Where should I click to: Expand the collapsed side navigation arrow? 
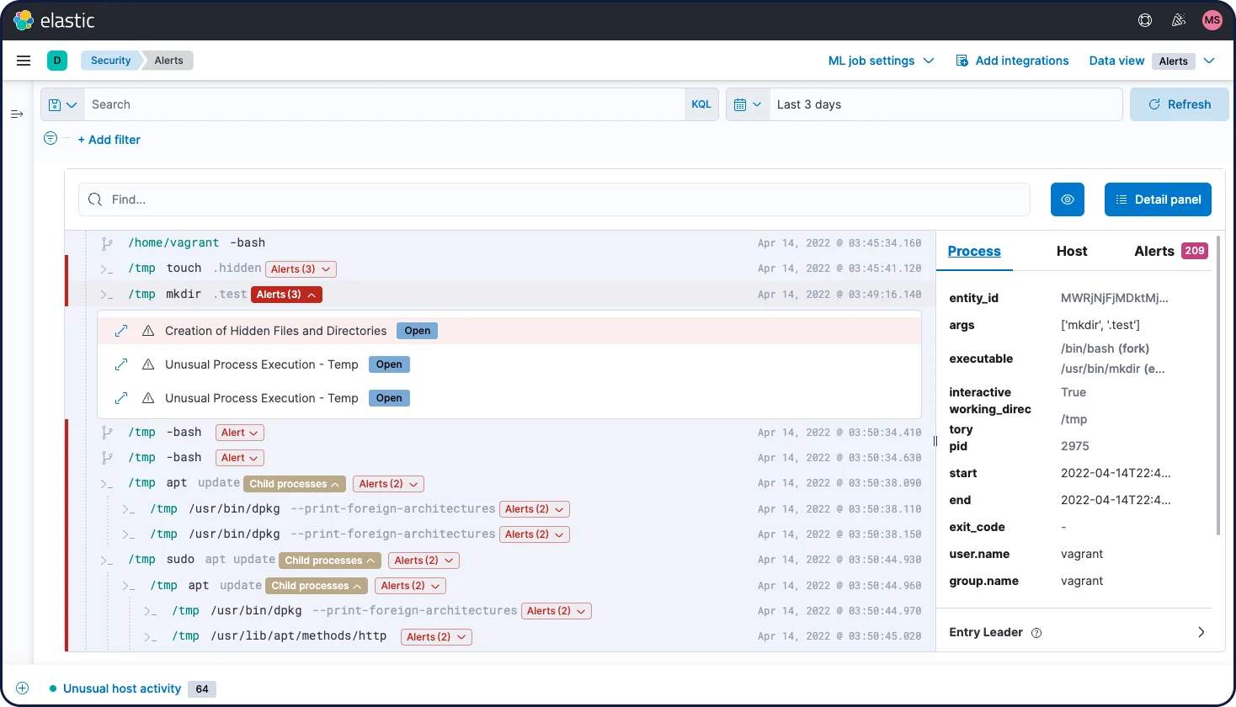tap(17, 114)
